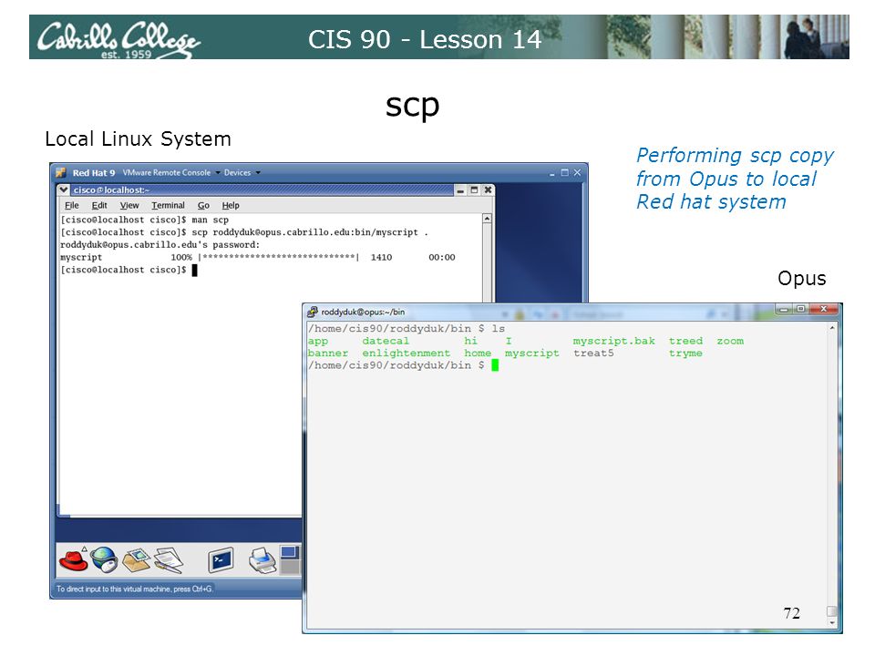Close the cisco@localhost terminal window
Screen dimensions: 875x656
point(488,190)
